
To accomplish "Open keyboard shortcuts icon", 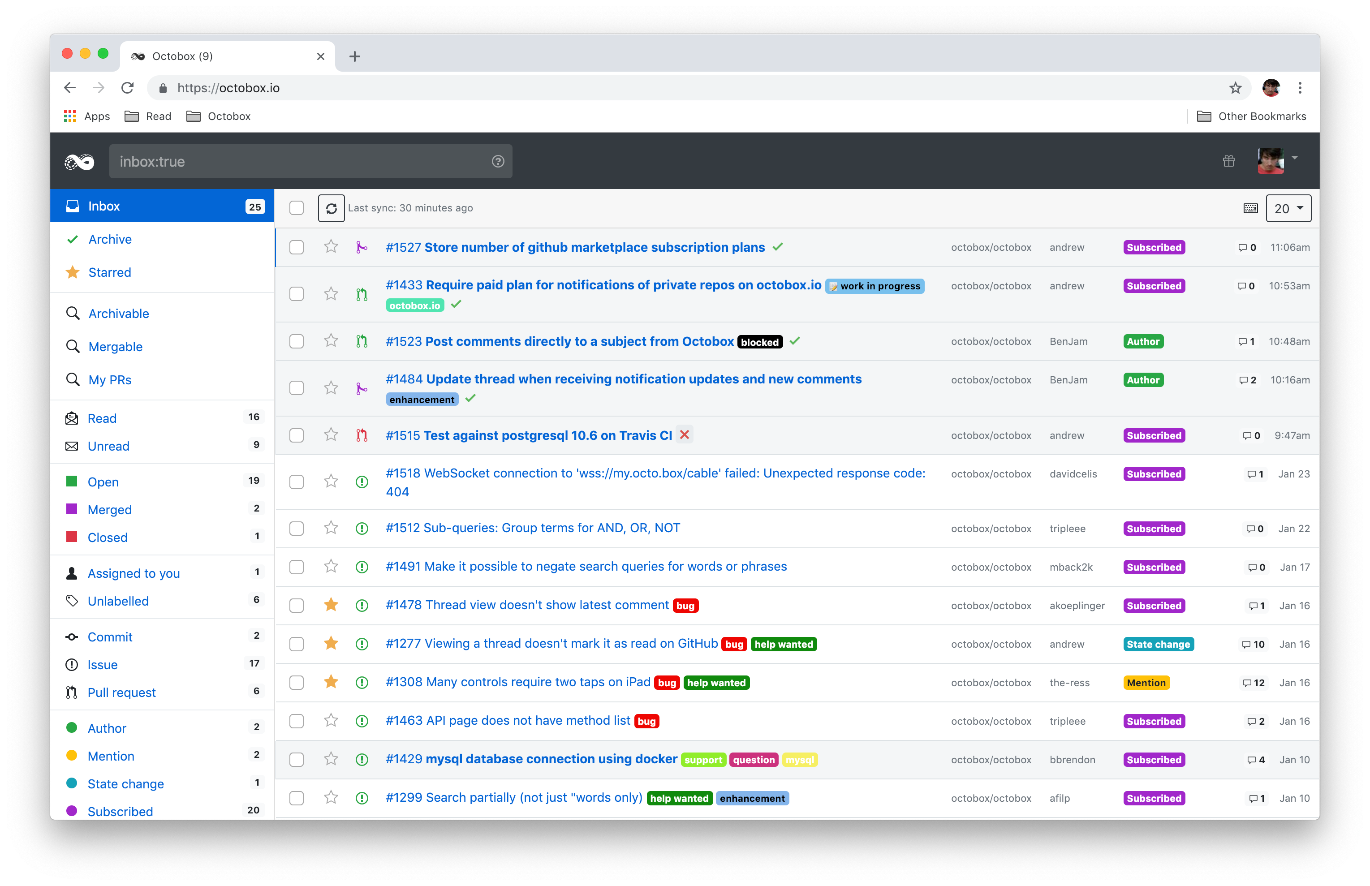I will pos(1250,208).
